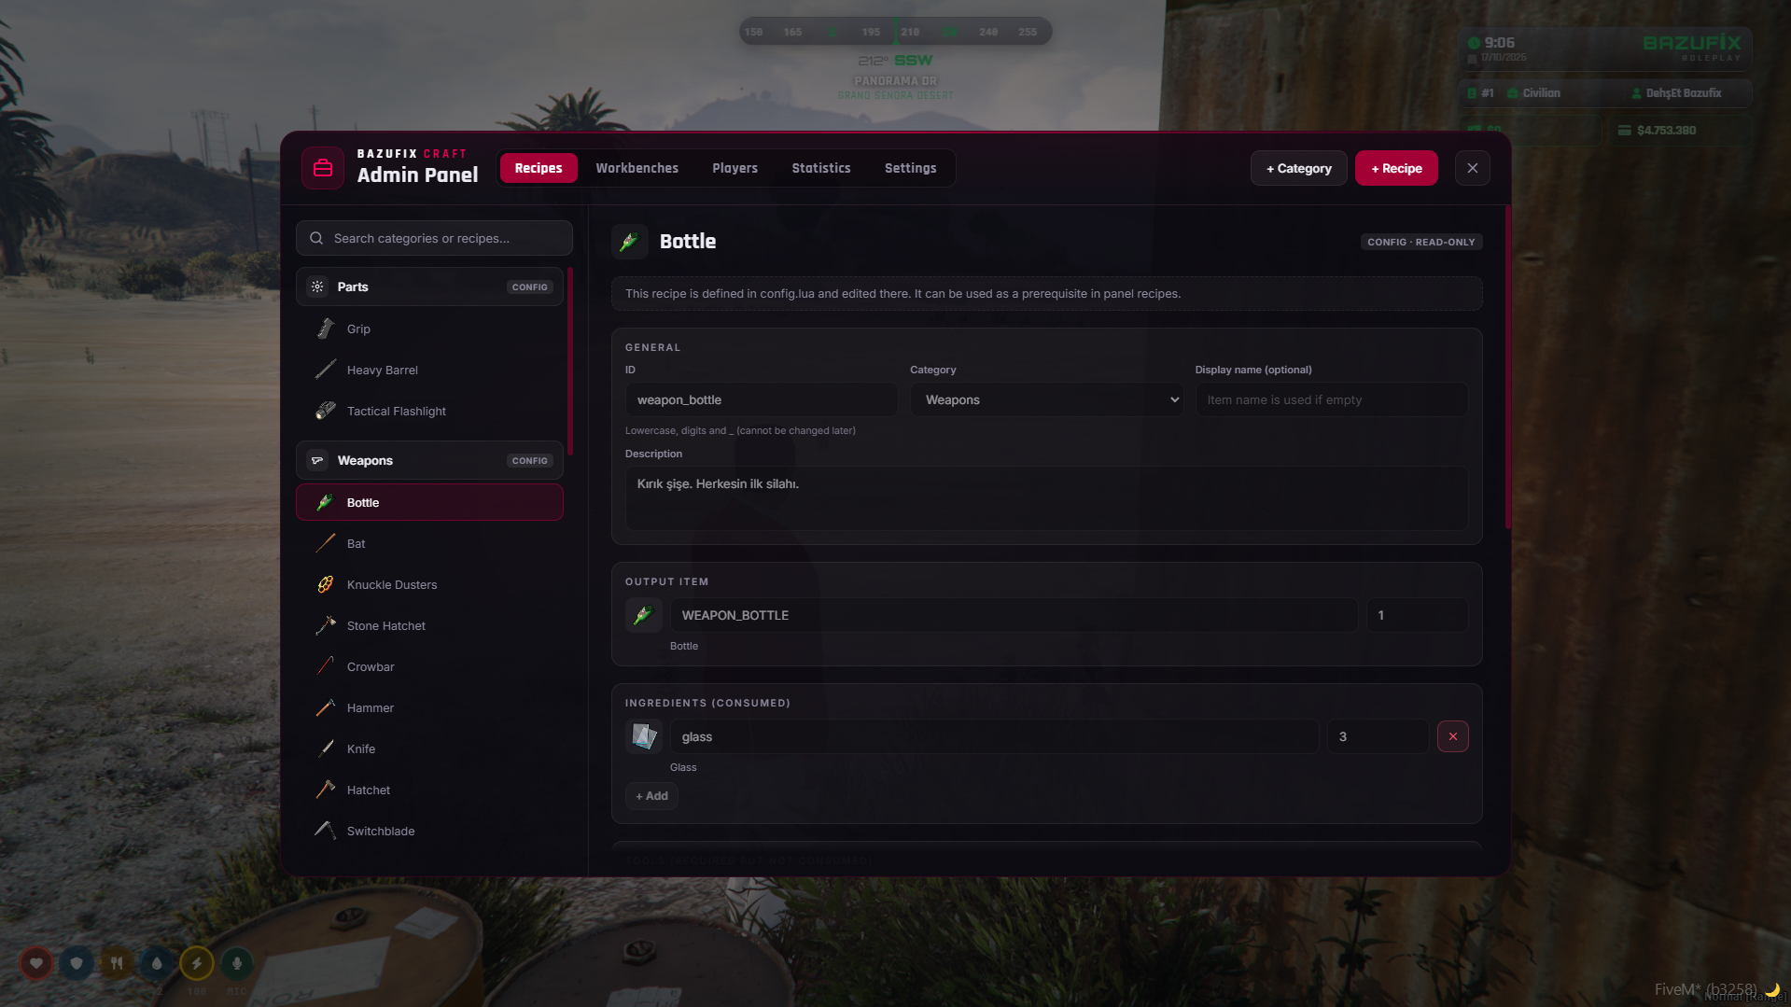Click the Grip recipe icon
This screenshot has height=1007, width=1791.
(x=326, y=329)
